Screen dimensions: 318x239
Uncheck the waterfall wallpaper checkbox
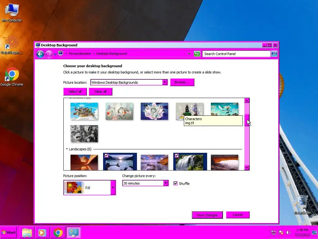point(177,156)
